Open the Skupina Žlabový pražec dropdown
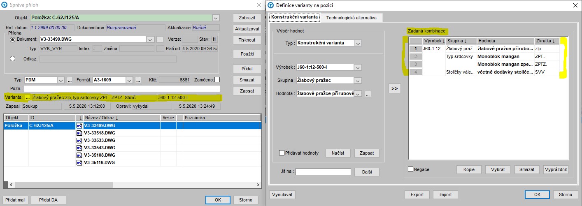Image resolution: width=582 pixels, height=206 pixels. click(358, 81)
